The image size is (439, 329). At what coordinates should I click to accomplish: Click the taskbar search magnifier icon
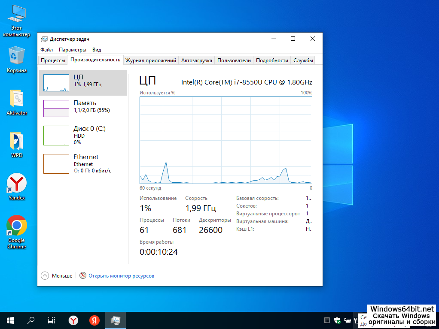[x=31, y=320]
